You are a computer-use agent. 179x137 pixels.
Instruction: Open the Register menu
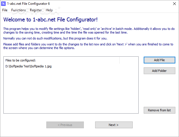[x=36, y=10]
